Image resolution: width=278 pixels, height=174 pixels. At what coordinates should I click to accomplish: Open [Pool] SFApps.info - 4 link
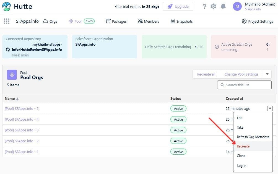[22, 119]
